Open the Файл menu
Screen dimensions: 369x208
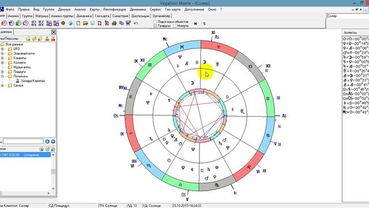[x=10, y=9]
